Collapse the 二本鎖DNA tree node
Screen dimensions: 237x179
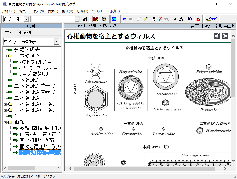[5, 56]
